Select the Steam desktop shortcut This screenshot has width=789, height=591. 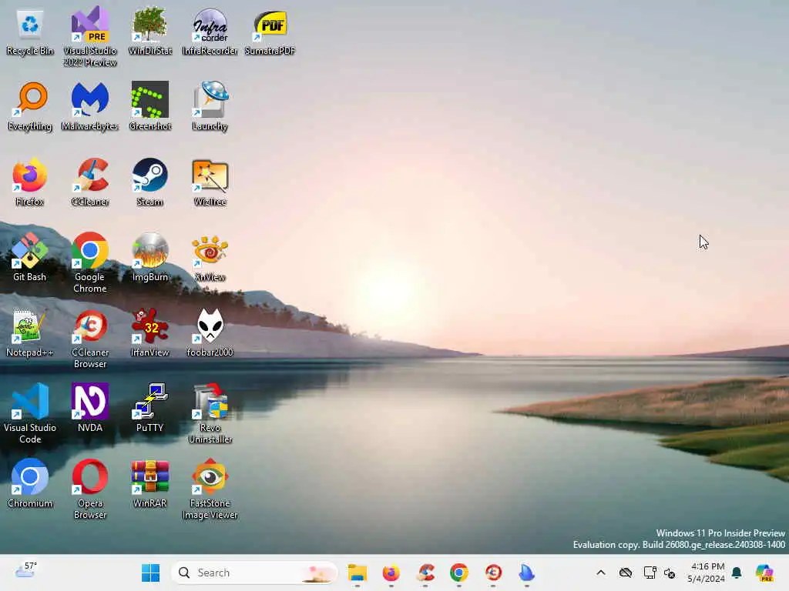tap(150, 182)
